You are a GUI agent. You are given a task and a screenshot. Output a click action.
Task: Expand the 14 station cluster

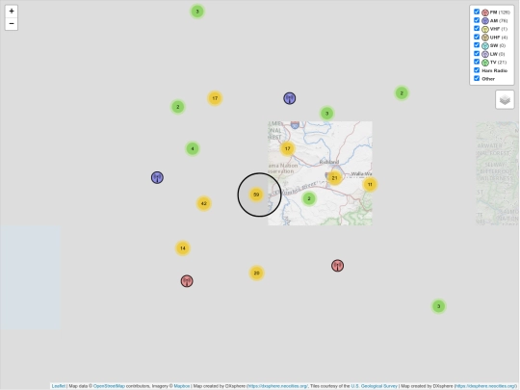coord(183,248)
